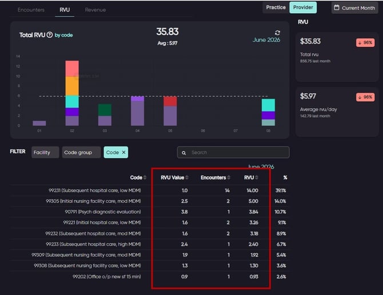Toggle the Facility filter chip
The width and height of the screenshot is (383, 295).
(45, 153)
